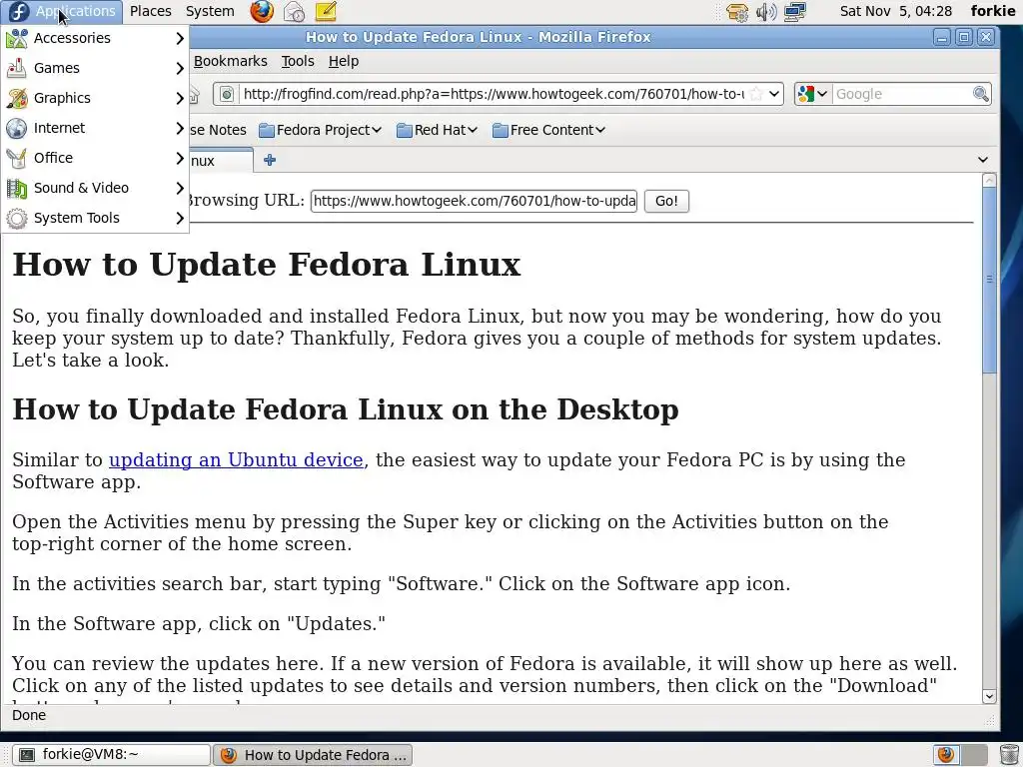
Task: Minimize the Firefox window
Action: [941, 37]
